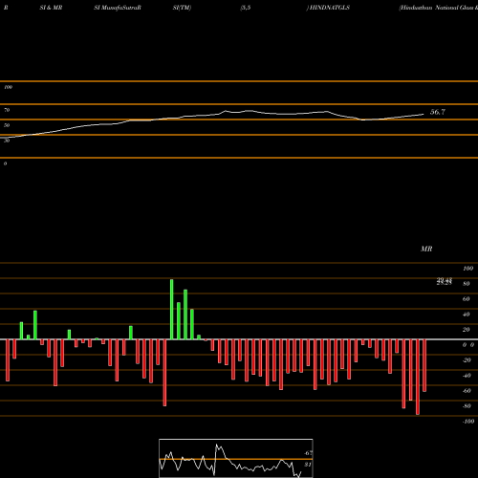Click the HINDNATGLS ticker symbol in header
The image size is (478, 478).
point(330,8)
